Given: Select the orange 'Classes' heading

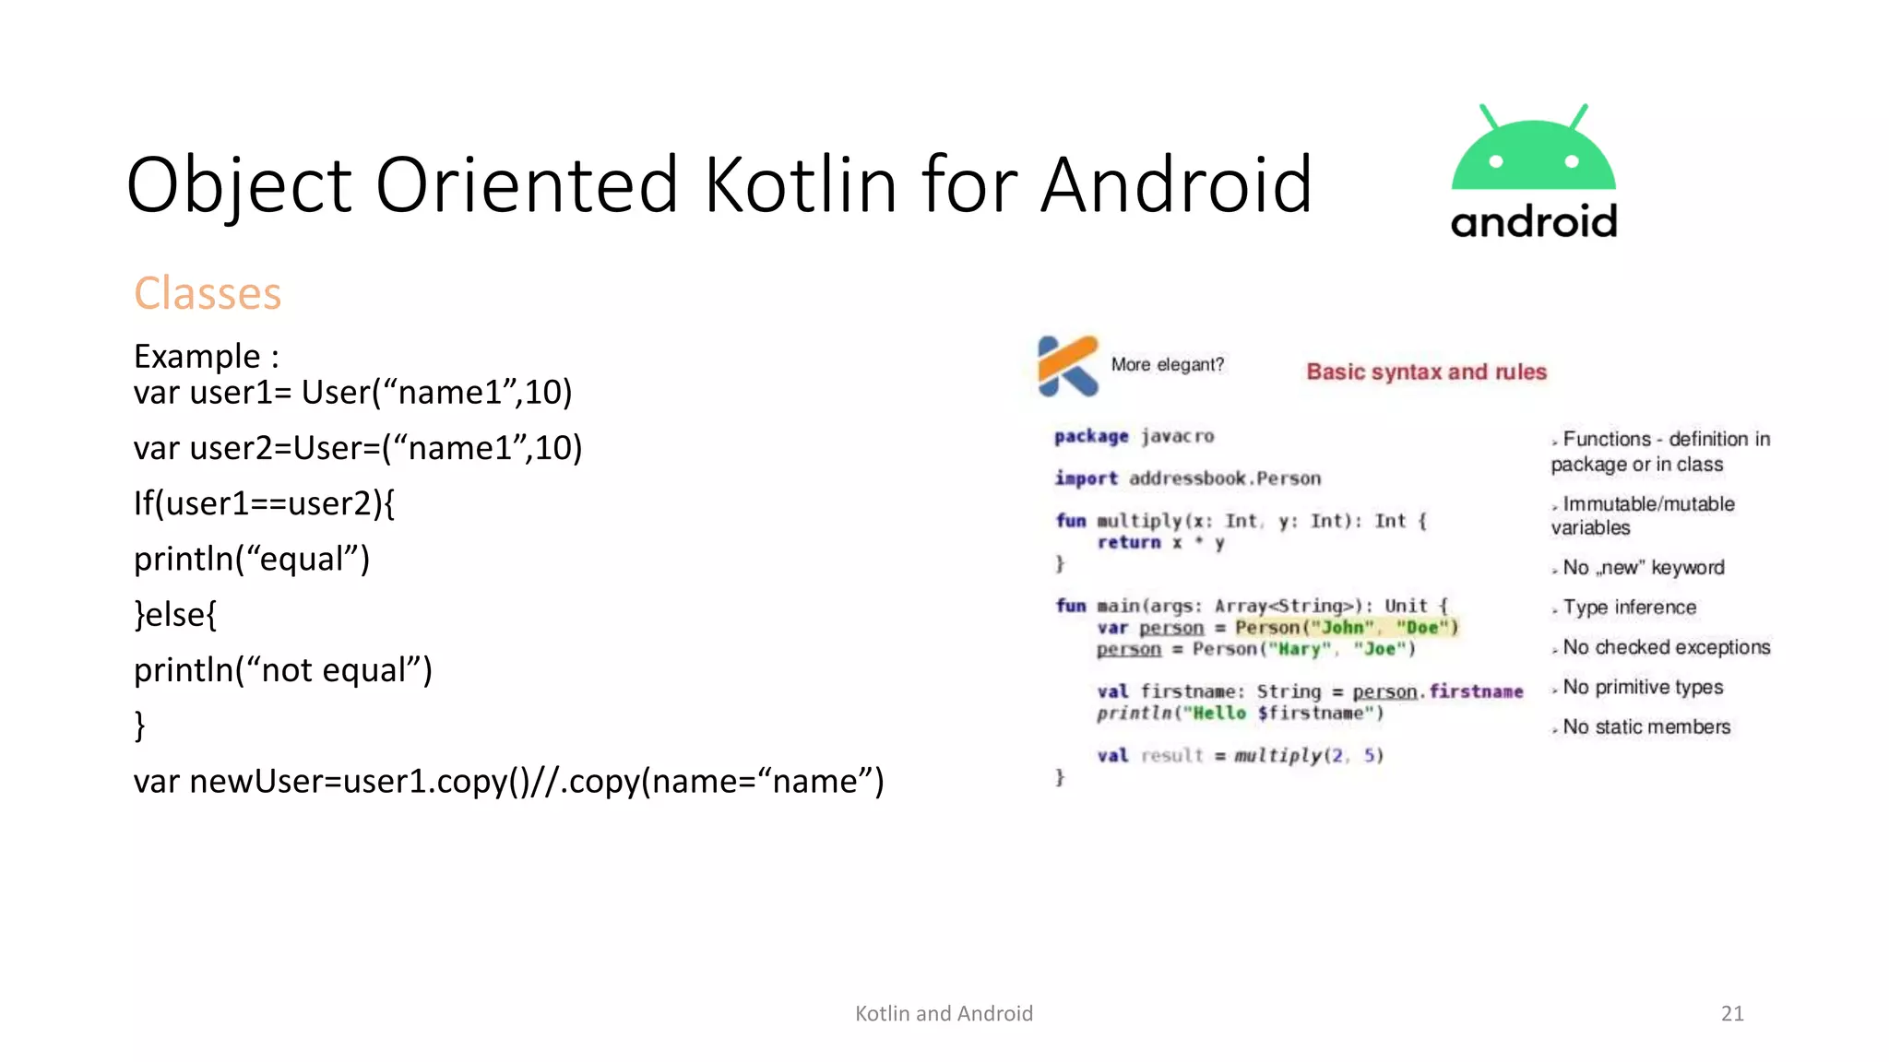Looking at the screenshot, I should (208, 294).
